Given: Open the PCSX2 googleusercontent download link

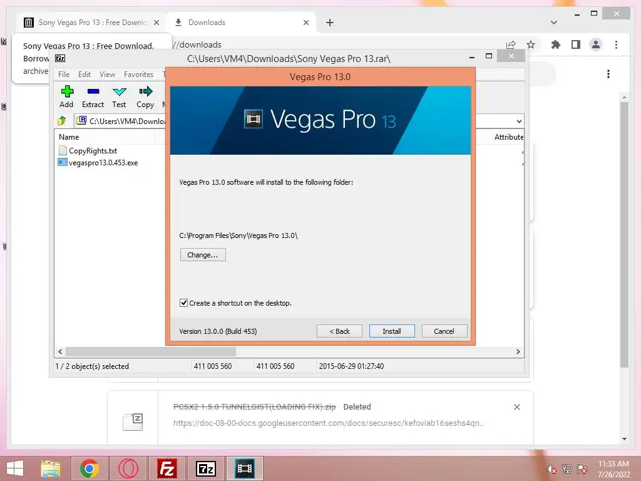Looking at the screenshot, I should click(x=329, y=423).
